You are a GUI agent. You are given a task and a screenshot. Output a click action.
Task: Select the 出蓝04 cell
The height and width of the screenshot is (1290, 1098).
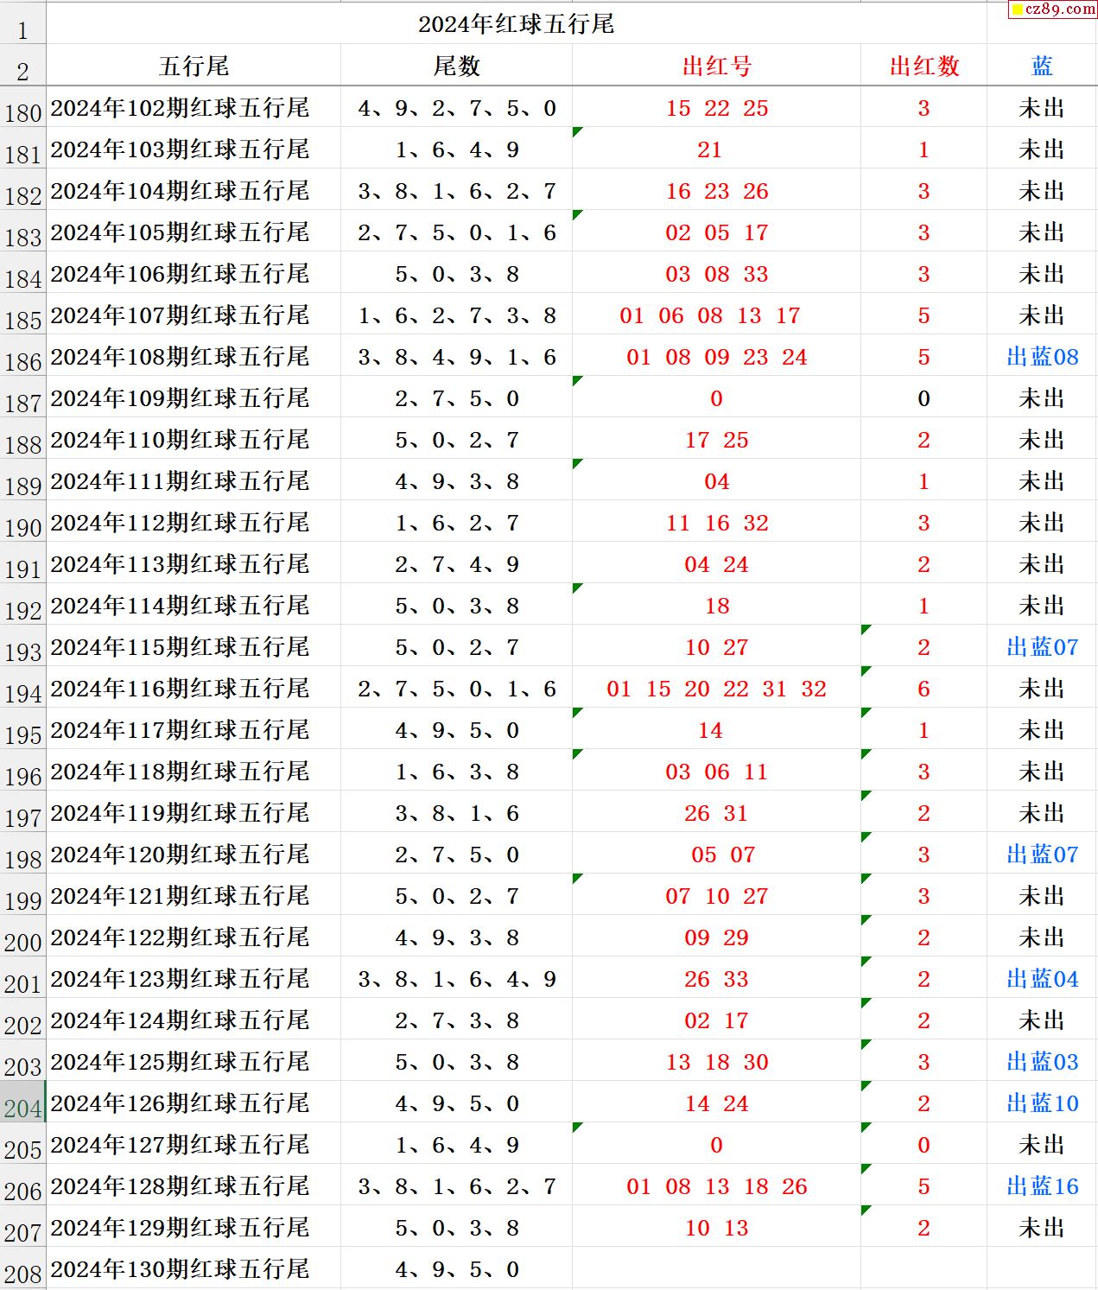click(1042, 979)
